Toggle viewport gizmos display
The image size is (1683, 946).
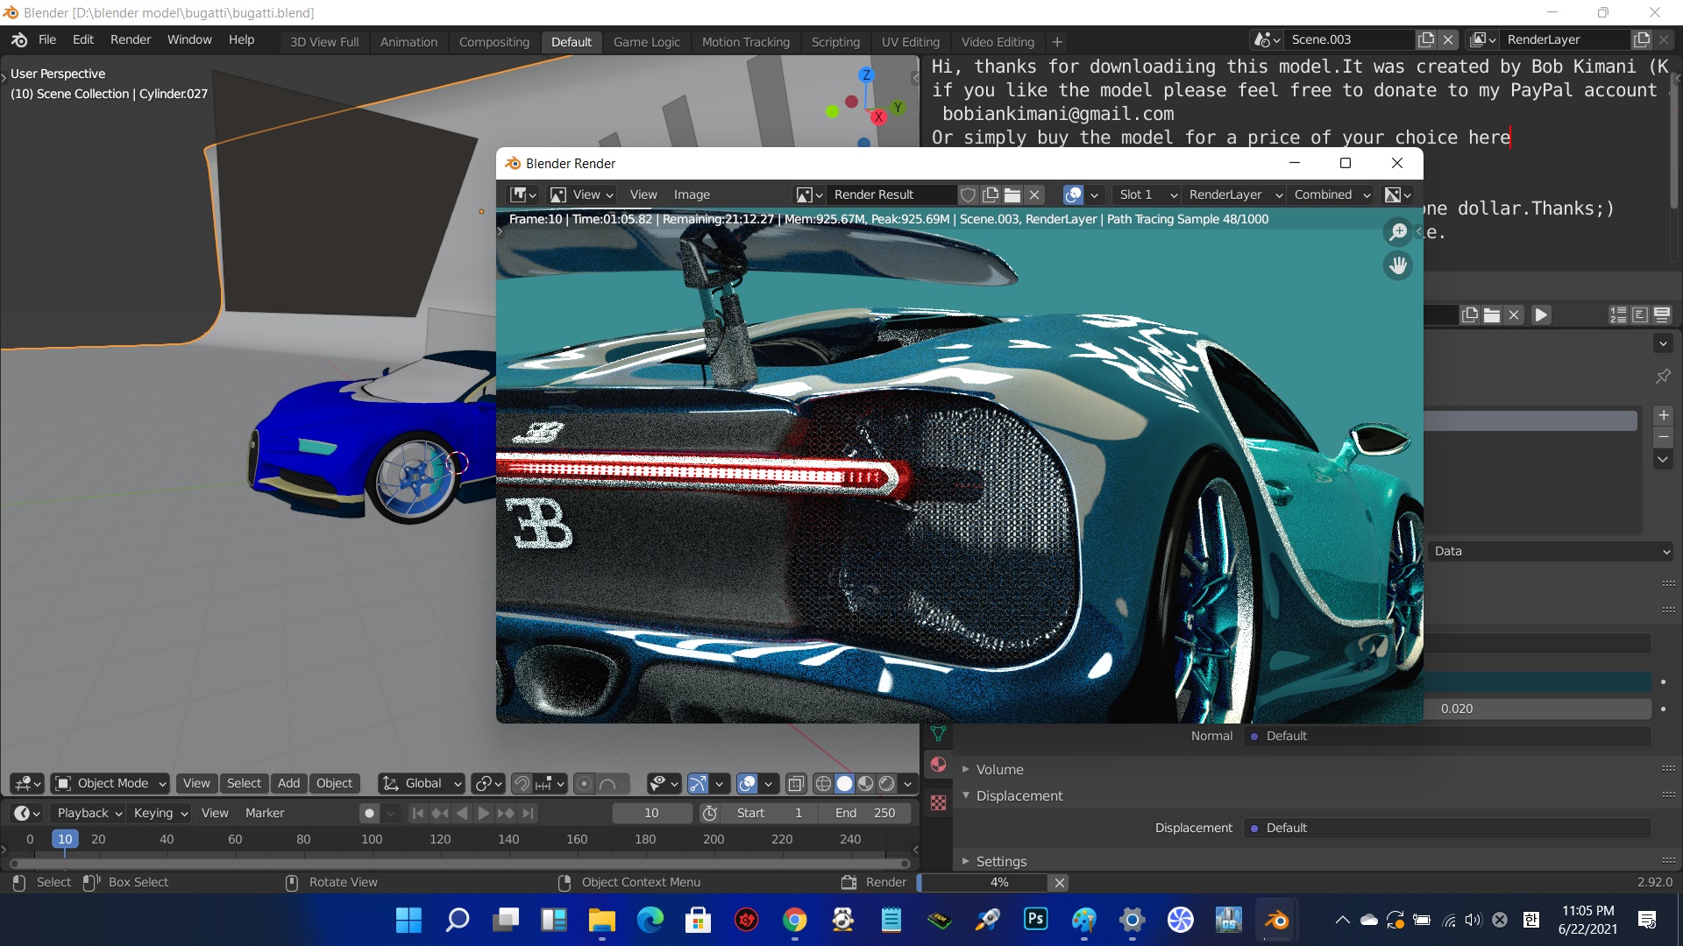(698, 783)
